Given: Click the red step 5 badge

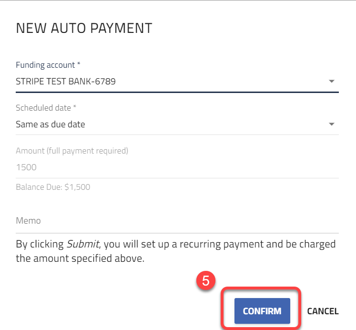Looking at the screenshot, I should (x=206, y=281).
